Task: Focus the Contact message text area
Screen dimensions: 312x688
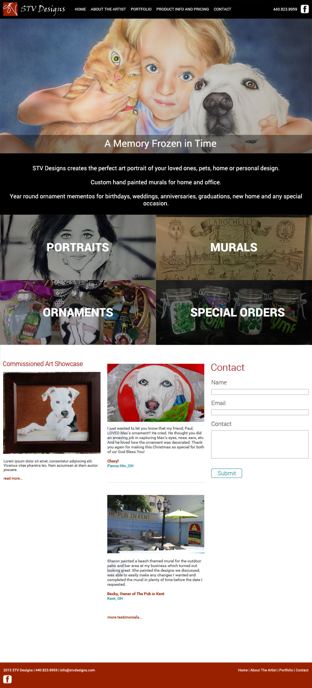Action: click(x=260, y=444)
